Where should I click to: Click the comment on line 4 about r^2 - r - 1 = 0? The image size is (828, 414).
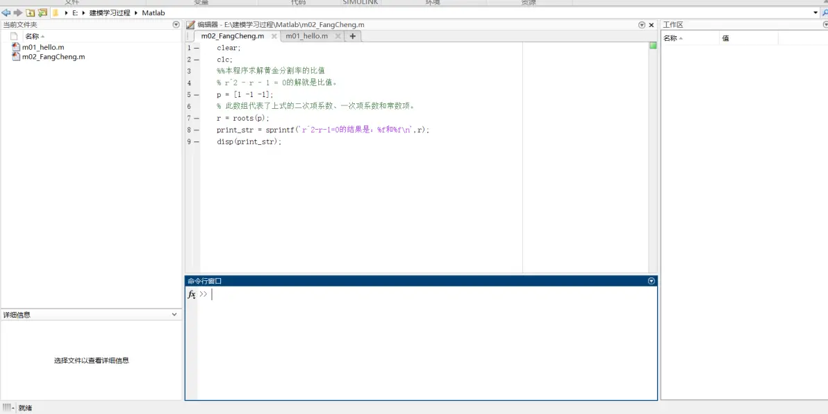pos(277,83)
